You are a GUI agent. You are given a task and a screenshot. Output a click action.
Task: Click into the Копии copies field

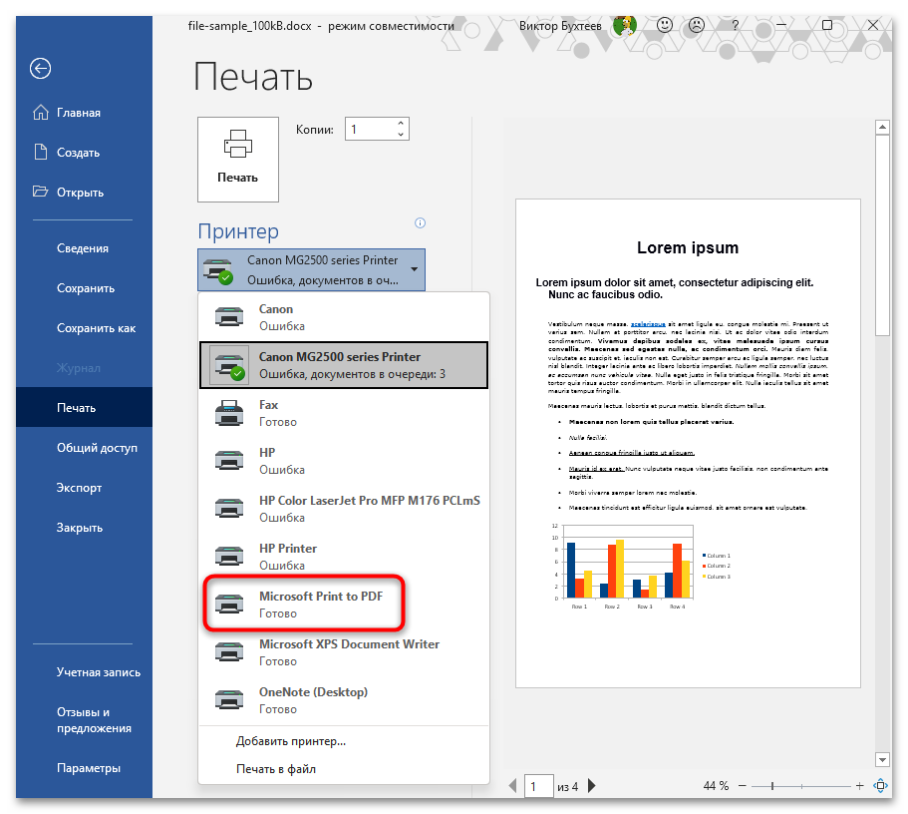click(x=371, y=129)
